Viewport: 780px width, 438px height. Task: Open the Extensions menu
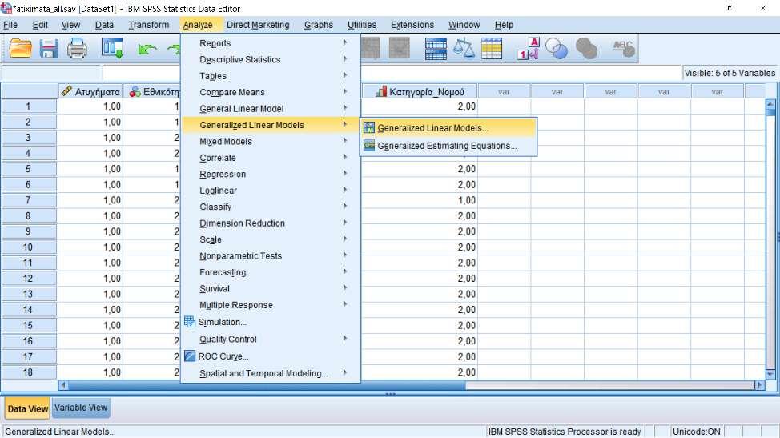pyautogui.click(x=412, y=25)
